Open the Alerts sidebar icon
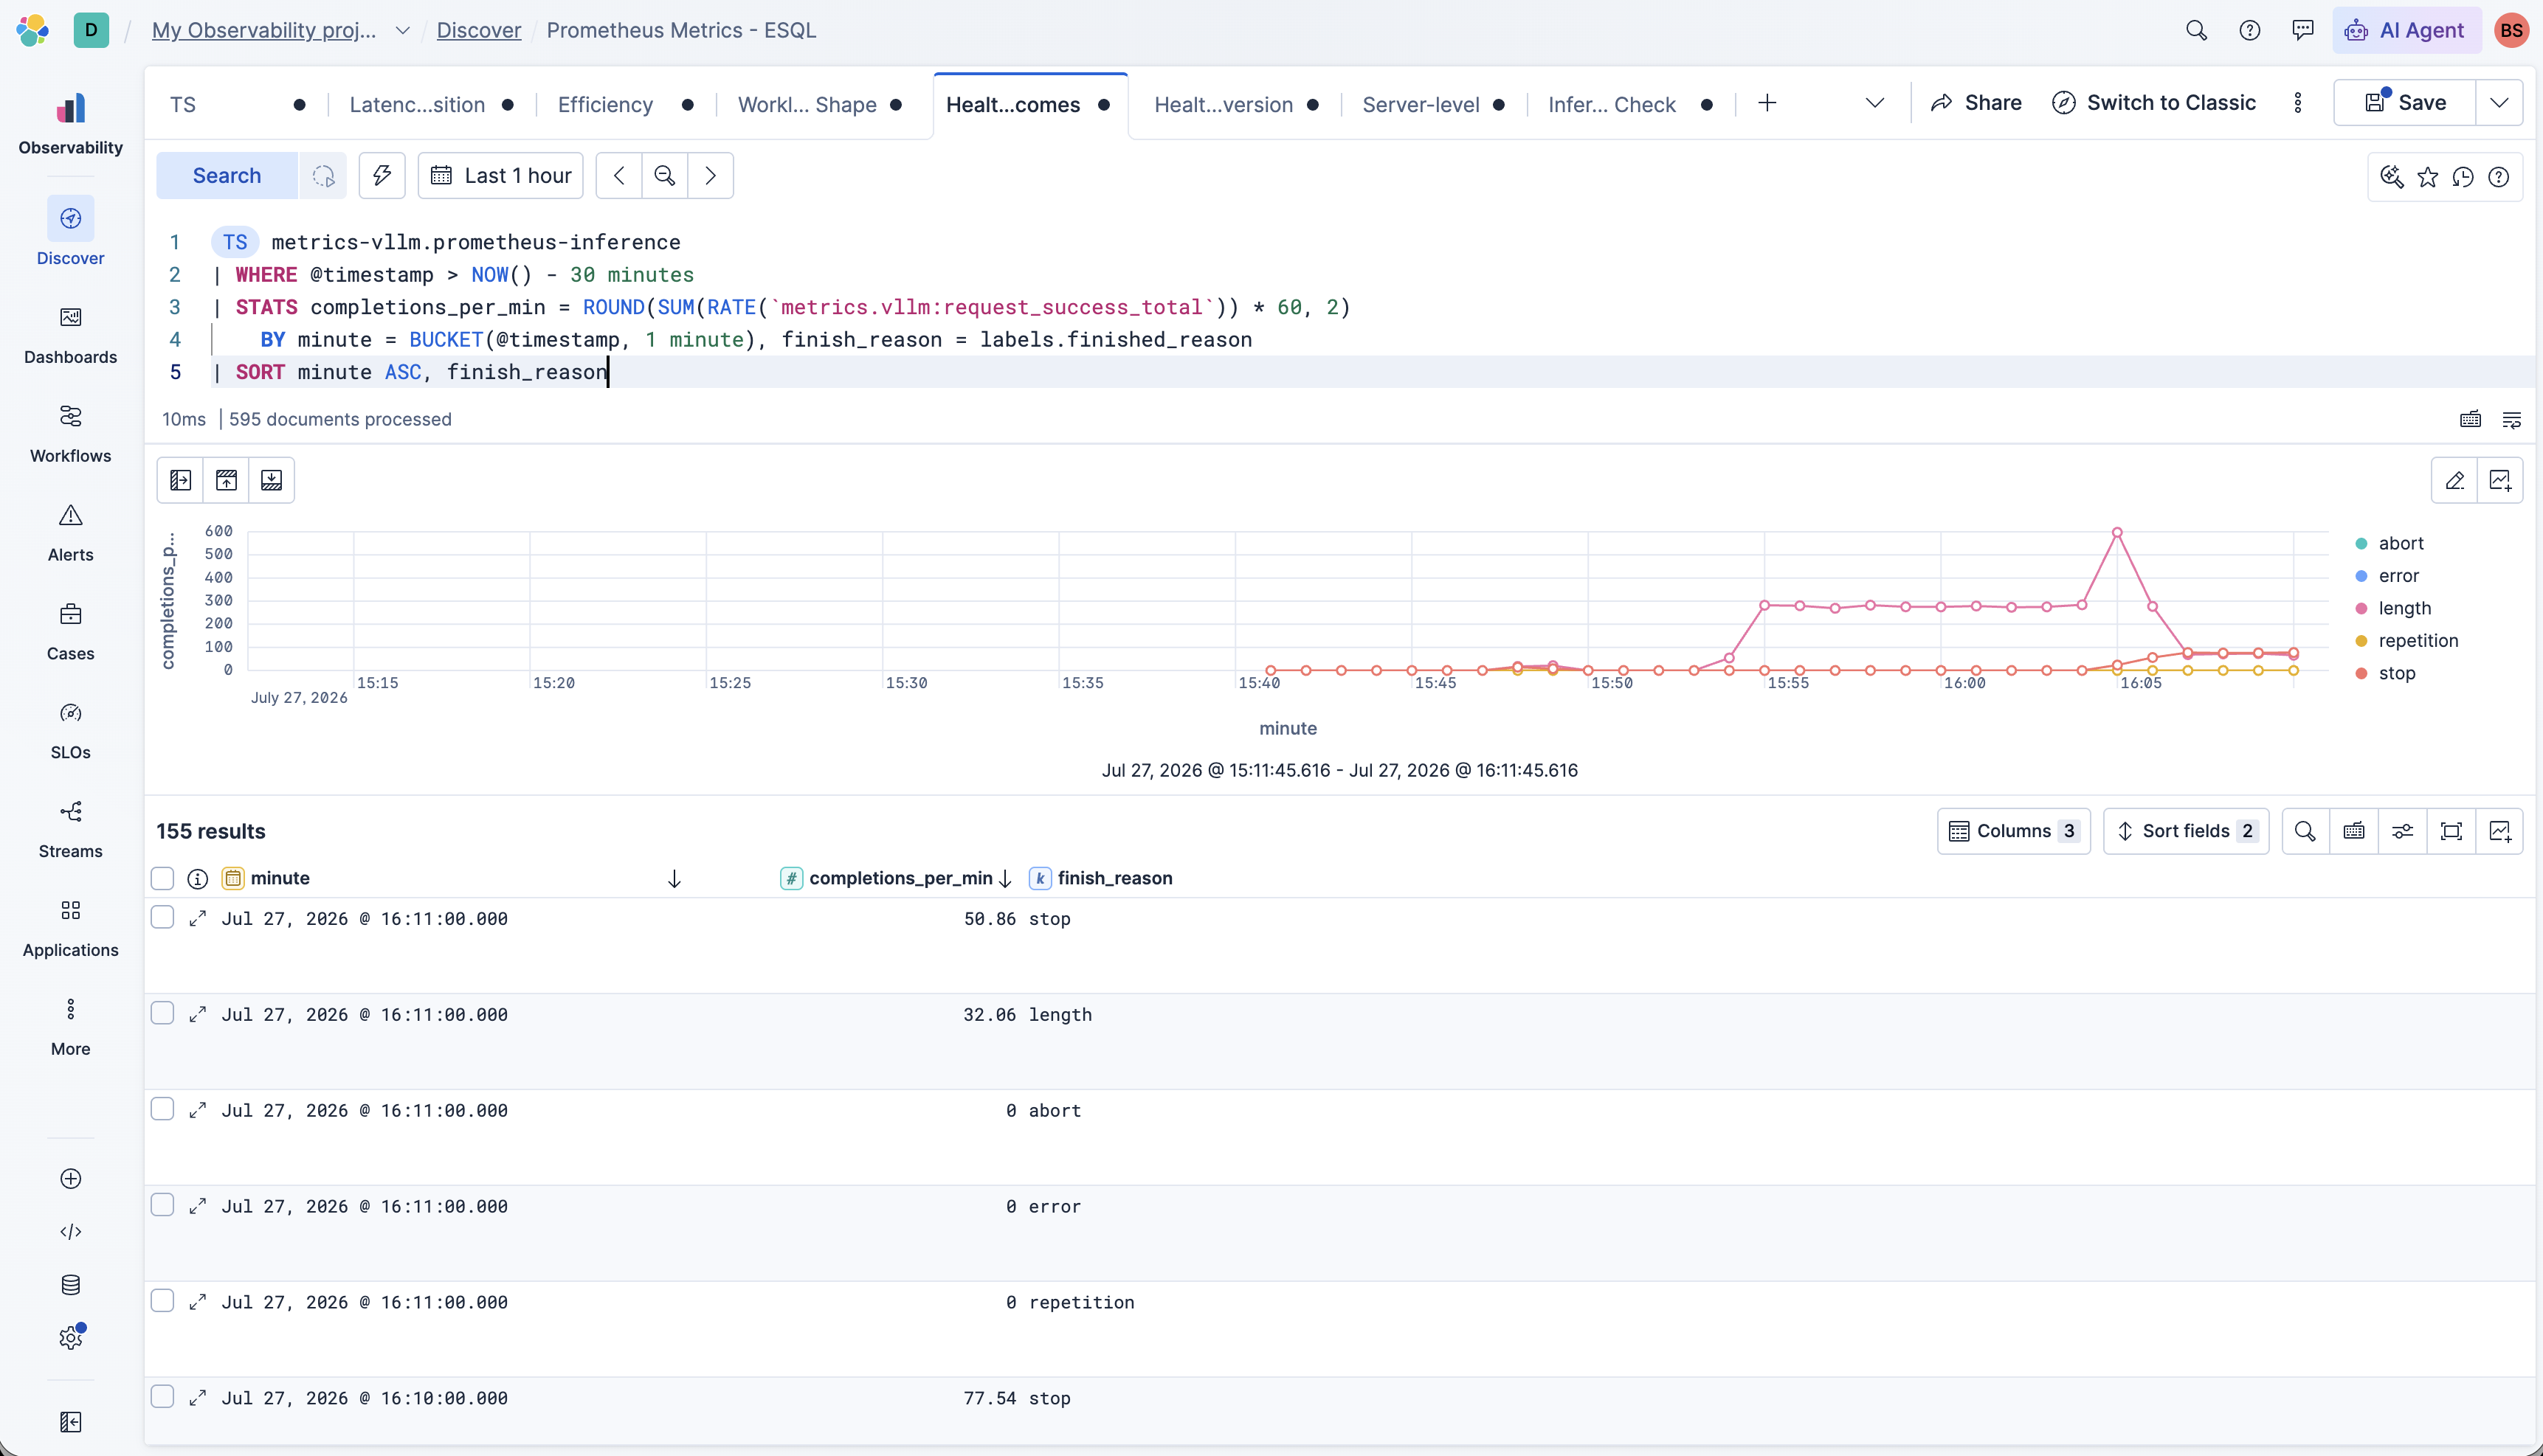The image size is (2543, 1456). (x=70, y=516)
